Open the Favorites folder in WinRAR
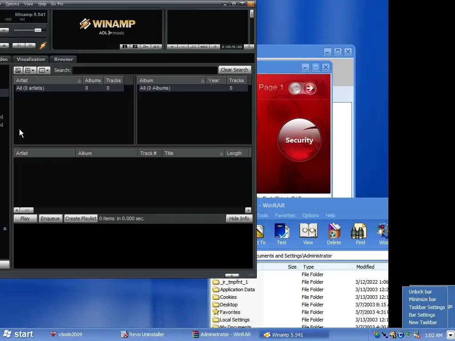 [226, 312]
